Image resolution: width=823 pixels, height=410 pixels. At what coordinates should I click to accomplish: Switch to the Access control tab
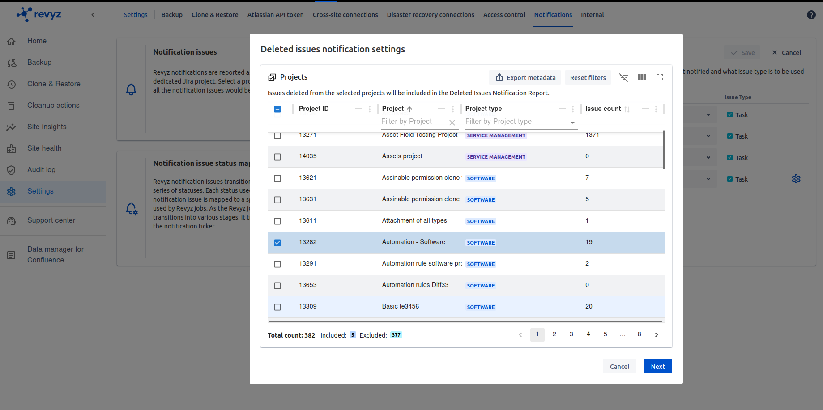coord(504,15)
